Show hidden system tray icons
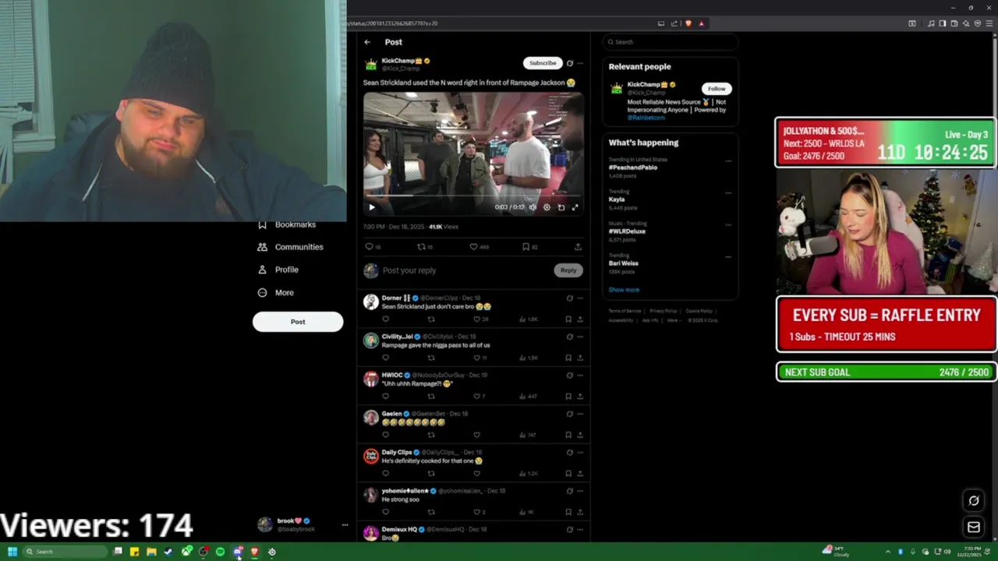998x561 pixels. coord(887,552)
